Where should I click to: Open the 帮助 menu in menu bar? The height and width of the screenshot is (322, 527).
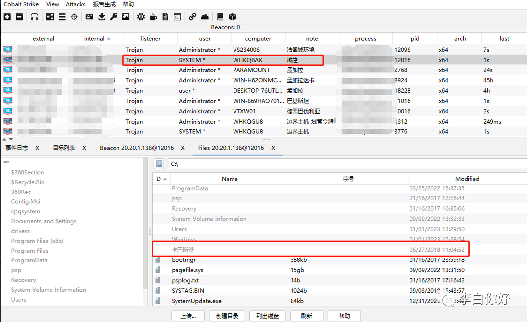[128, 4]
